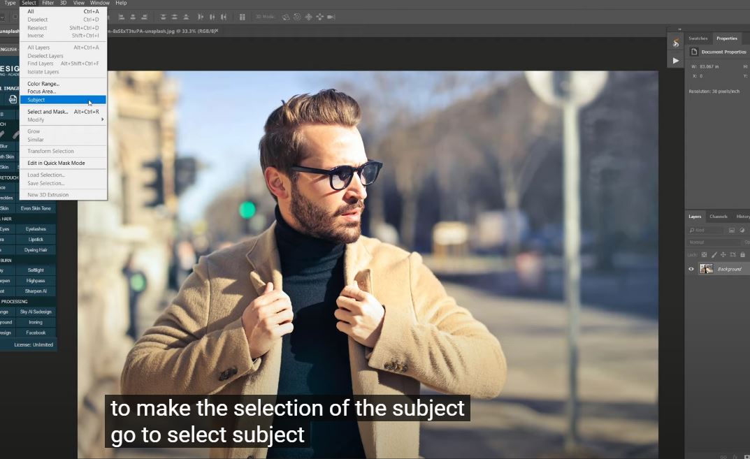
Task: Open the layer Kind filter dropdown
Action: [x=706, y=230]
